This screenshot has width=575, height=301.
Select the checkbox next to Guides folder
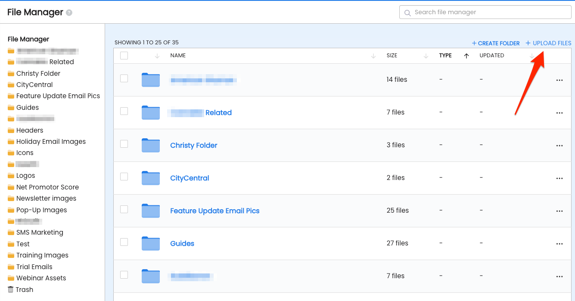124,242
